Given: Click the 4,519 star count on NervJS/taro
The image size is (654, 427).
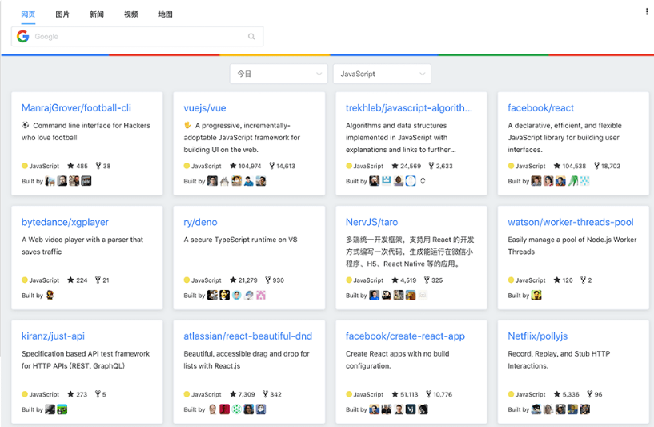Looking at the screenshot, I should click(x=408, y=280).
